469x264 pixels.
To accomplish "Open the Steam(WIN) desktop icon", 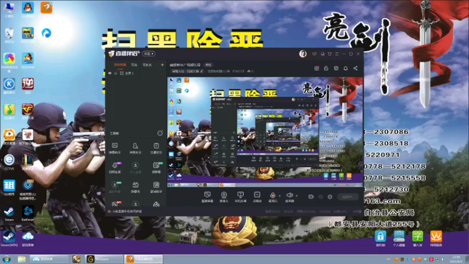I will (x=9, y=239).
